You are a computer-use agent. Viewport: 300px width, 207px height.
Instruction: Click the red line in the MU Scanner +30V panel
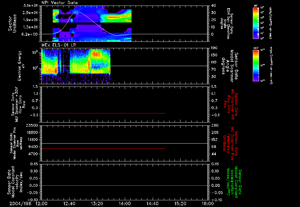click(x=103, y=113)
